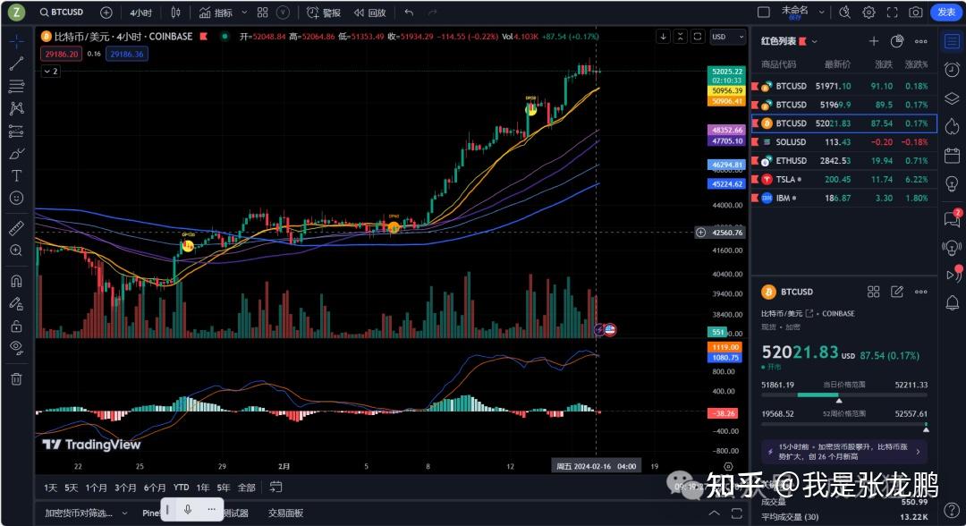The width and height of the screenshot is (966, 526).
Task: Open chart settings gear icon
Action: click(x=869, y=13)
